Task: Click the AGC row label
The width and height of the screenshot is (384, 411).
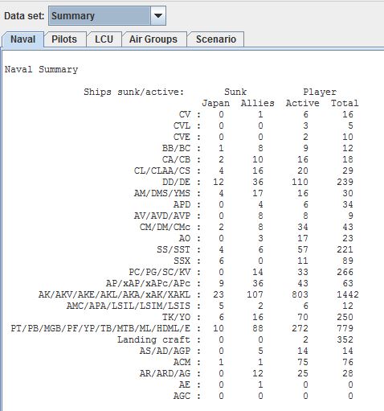Action: click(182, 396)
